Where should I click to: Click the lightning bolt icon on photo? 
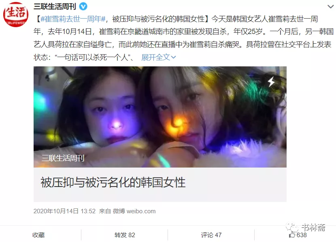coord(271,82)
